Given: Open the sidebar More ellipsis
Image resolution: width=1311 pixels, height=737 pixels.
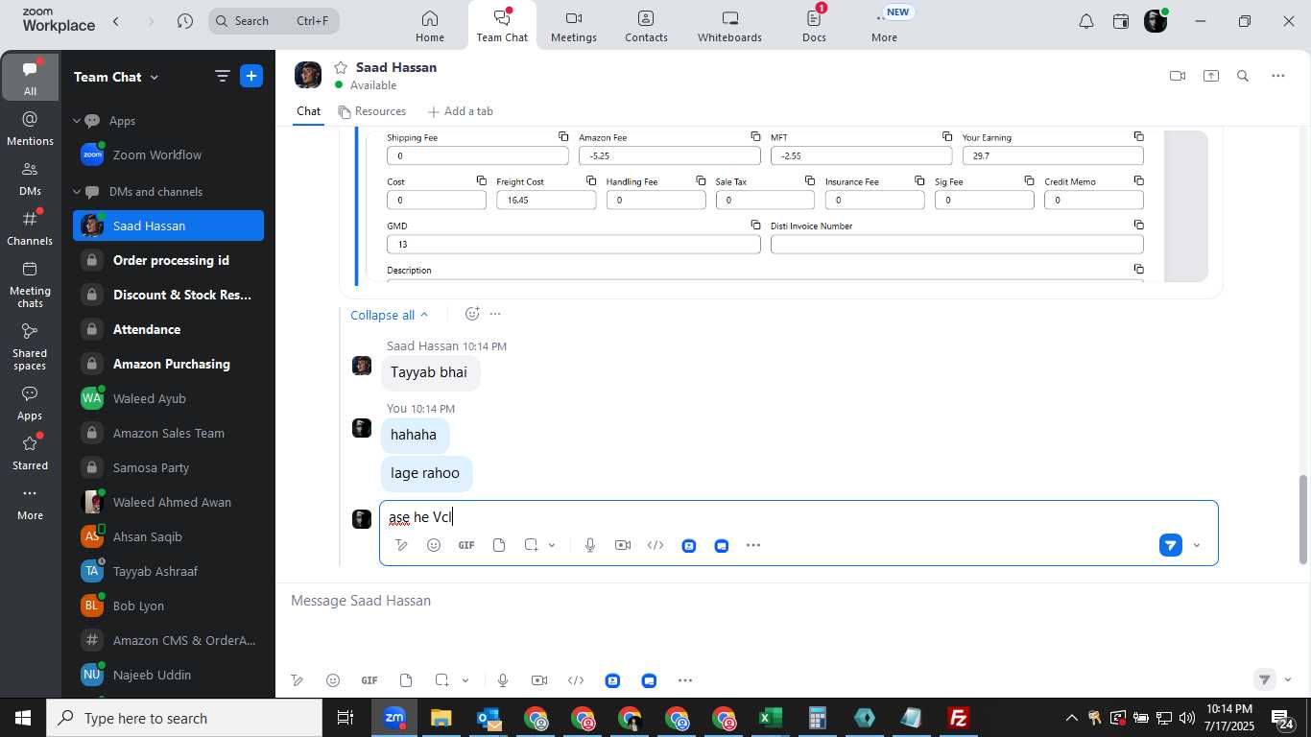Looking at the screenshot, I should pyautogui.click(x=30, y=503).
